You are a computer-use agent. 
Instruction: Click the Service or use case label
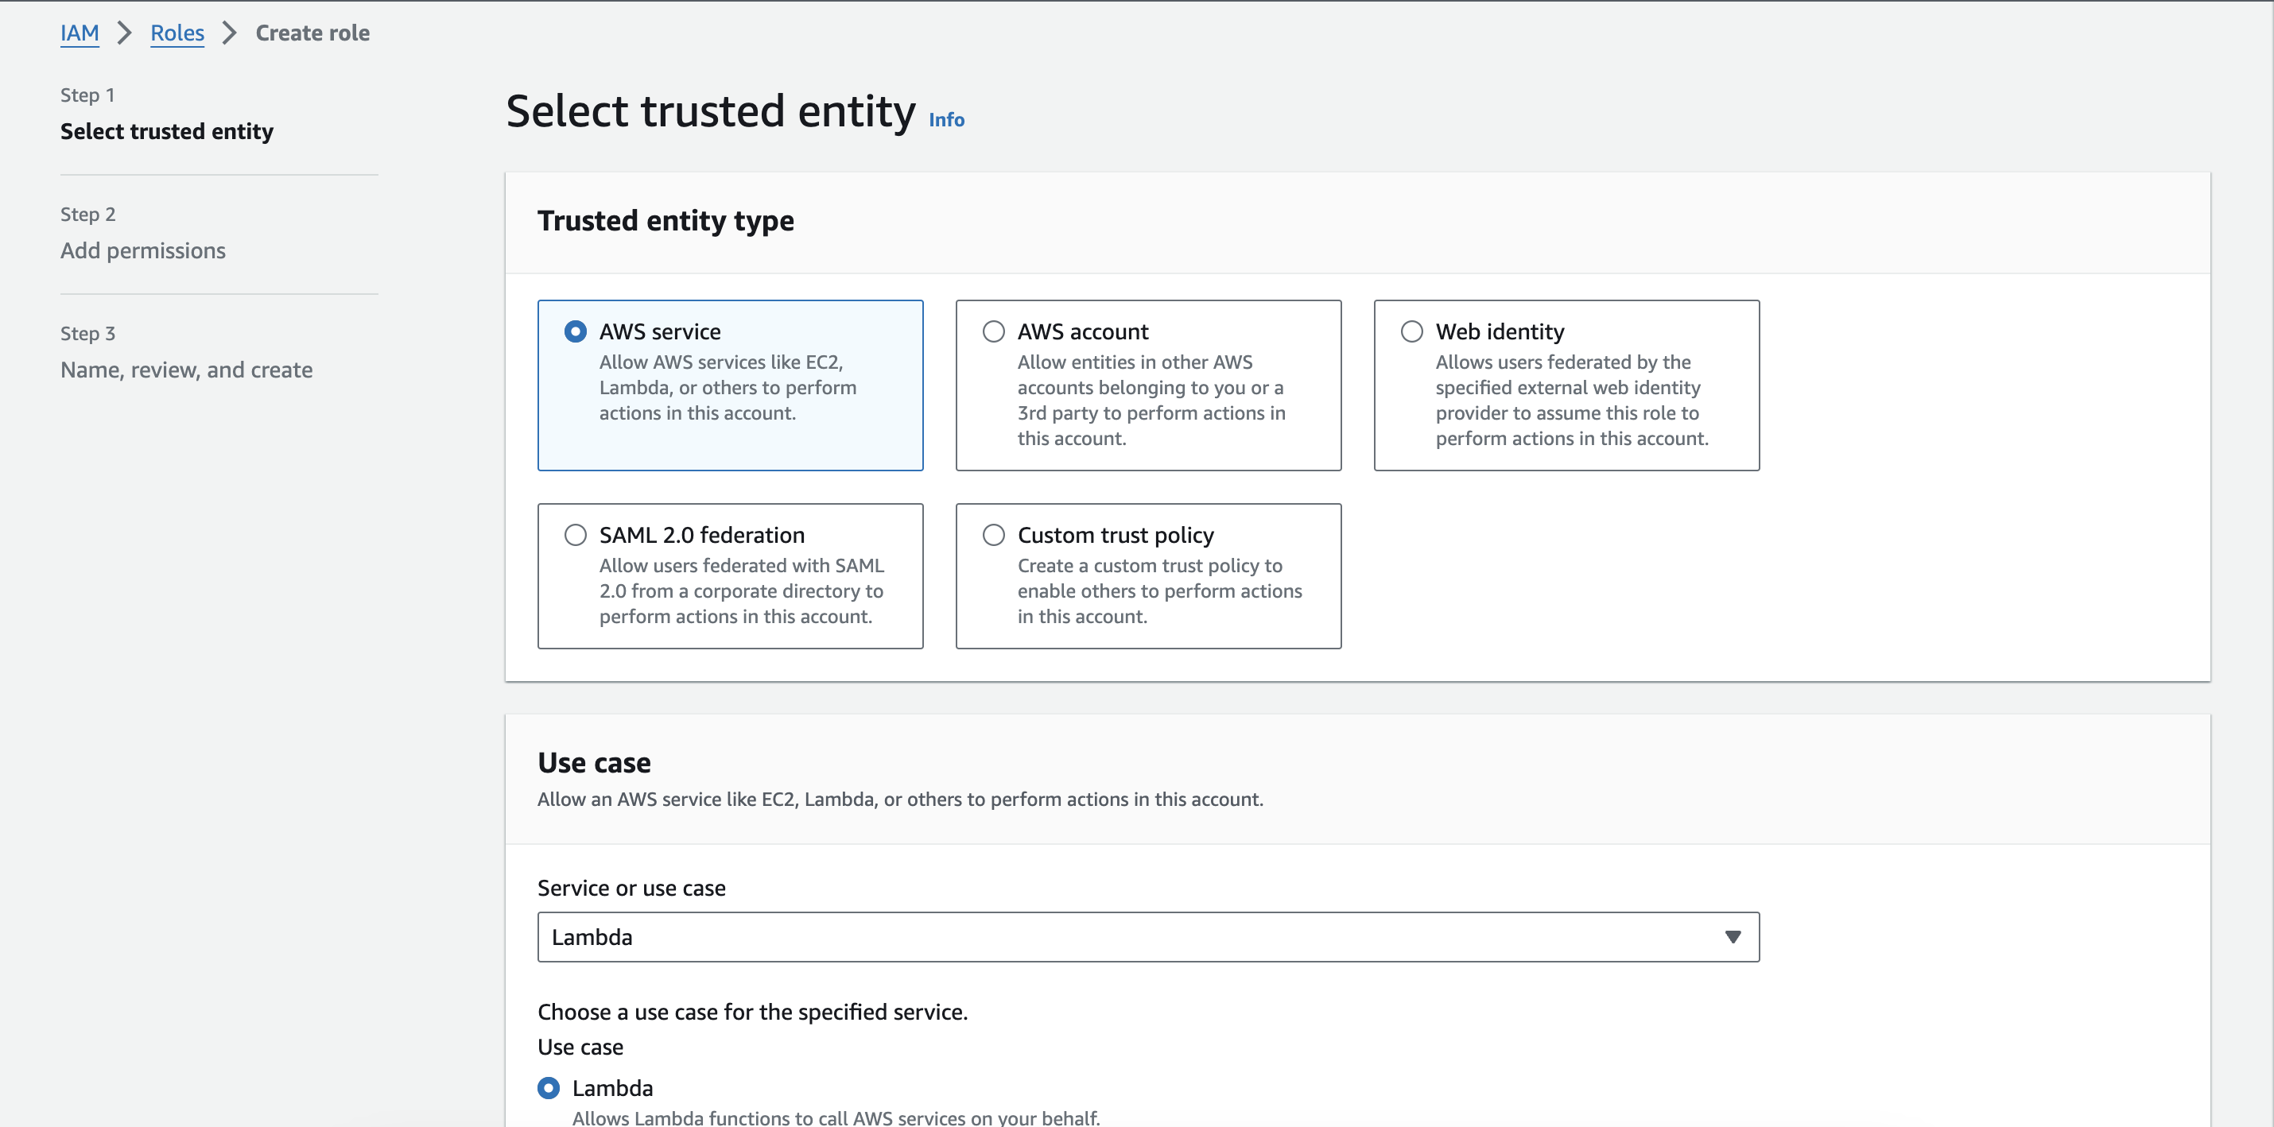[x=631, y=888]
